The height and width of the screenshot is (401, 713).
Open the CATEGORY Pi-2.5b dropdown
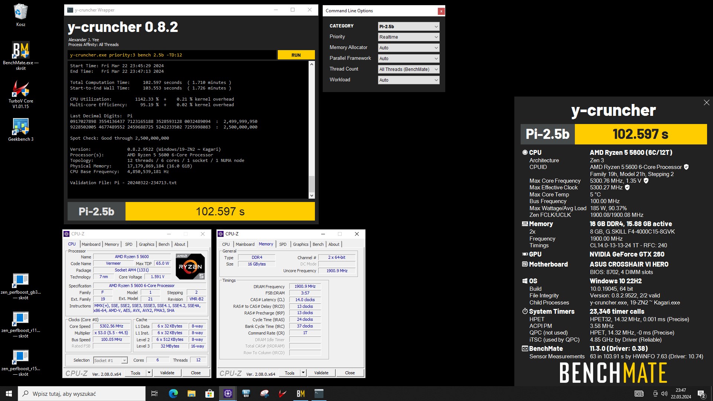tap(408, 26)
